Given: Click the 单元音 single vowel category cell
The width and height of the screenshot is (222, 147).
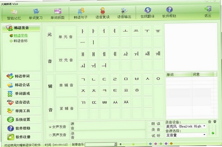Looking at the screenshot, I should pos(66,37).
